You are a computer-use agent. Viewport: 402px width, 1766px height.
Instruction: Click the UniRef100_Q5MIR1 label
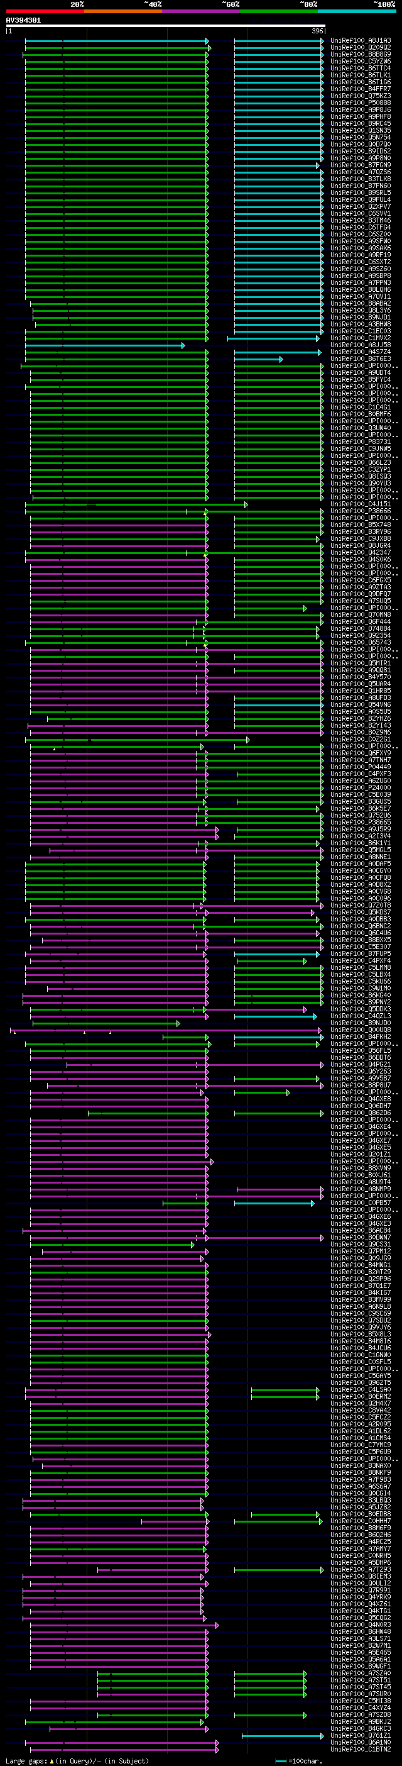[x=361, y=663]
